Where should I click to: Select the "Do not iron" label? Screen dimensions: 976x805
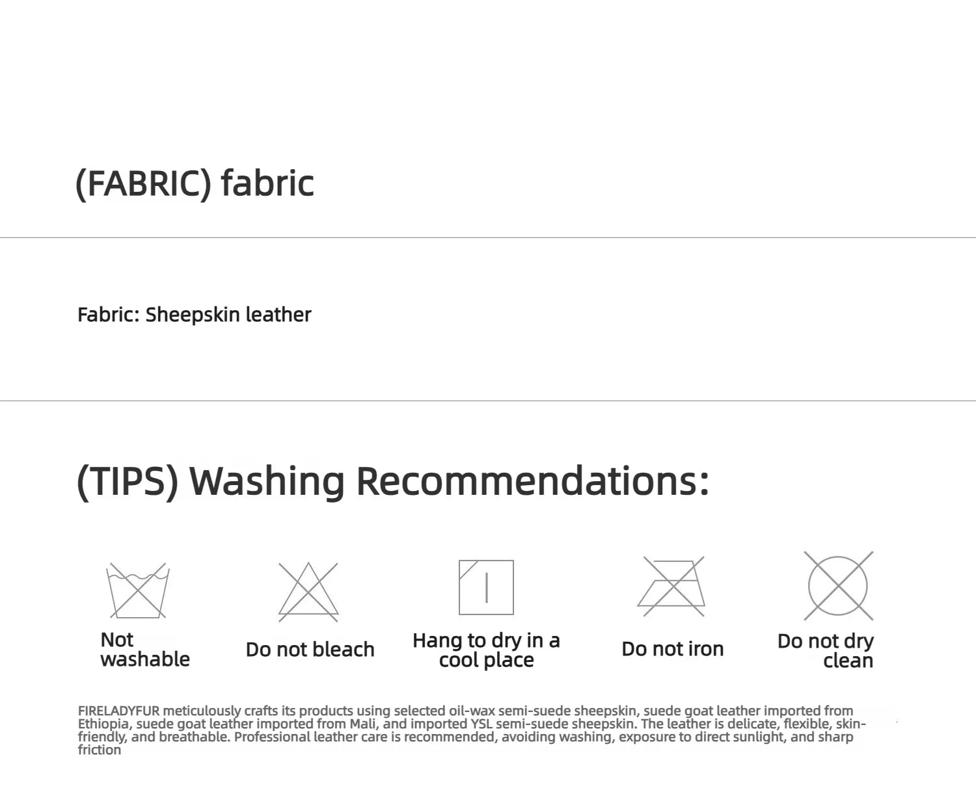click(672, 649)
